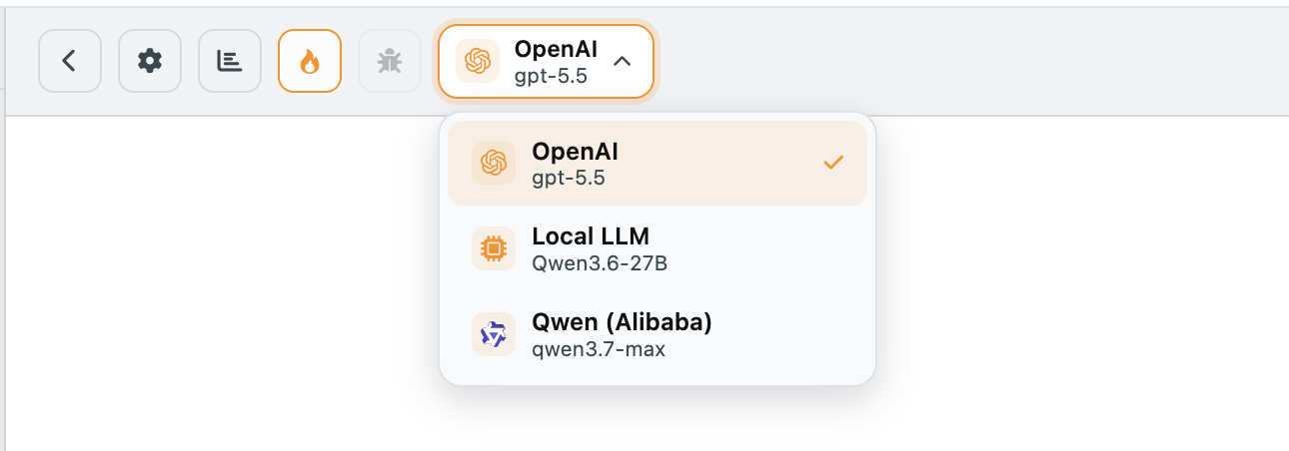The height and width of the screenshot is (451, 1289).
Task: Click the 'gpt-5.5' text in the dropdown list
Action: coord(569,179)
